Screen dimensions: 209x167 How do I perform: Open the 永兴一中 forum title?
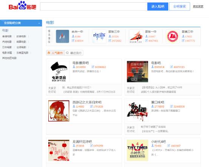point(77,32)
